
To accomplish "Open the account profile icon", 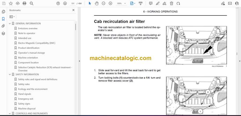I will tap(237, 3).
